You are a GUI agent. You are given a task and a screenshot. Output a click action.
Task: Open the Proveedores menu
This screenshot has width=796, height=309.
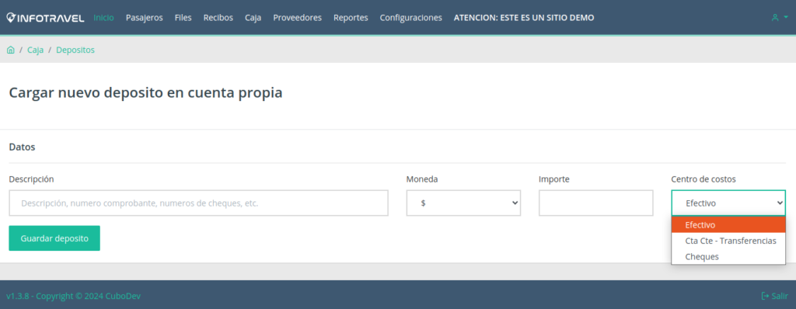click(x=298, y=18)
